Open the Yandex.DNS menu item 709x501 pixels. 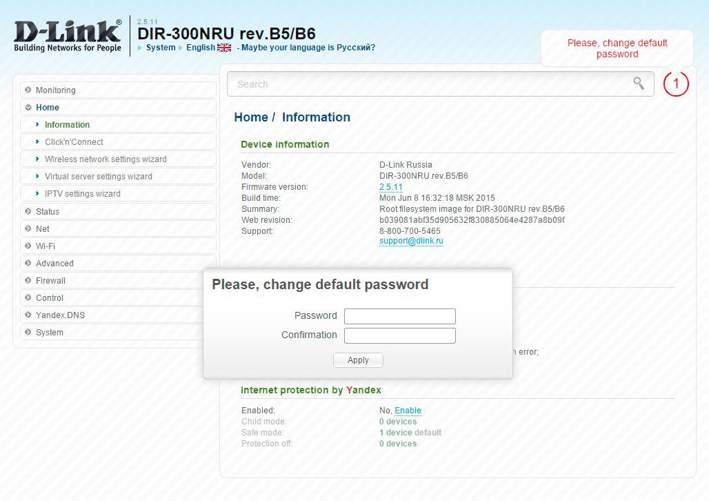[x=112, y=315]
